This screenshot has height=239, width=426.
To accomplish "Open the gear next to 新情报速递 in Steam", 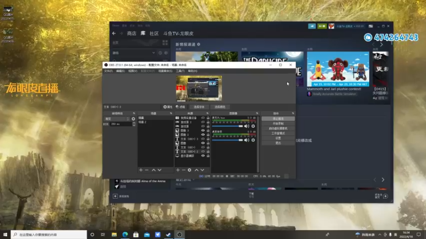I will pos(199,44).
